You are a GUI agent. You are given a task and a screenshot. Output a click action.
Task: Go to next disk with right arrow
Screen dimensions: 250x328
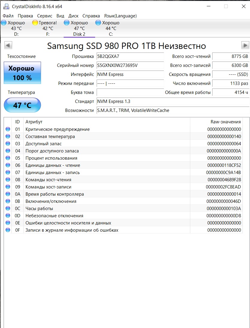click(x=245, y=45)
